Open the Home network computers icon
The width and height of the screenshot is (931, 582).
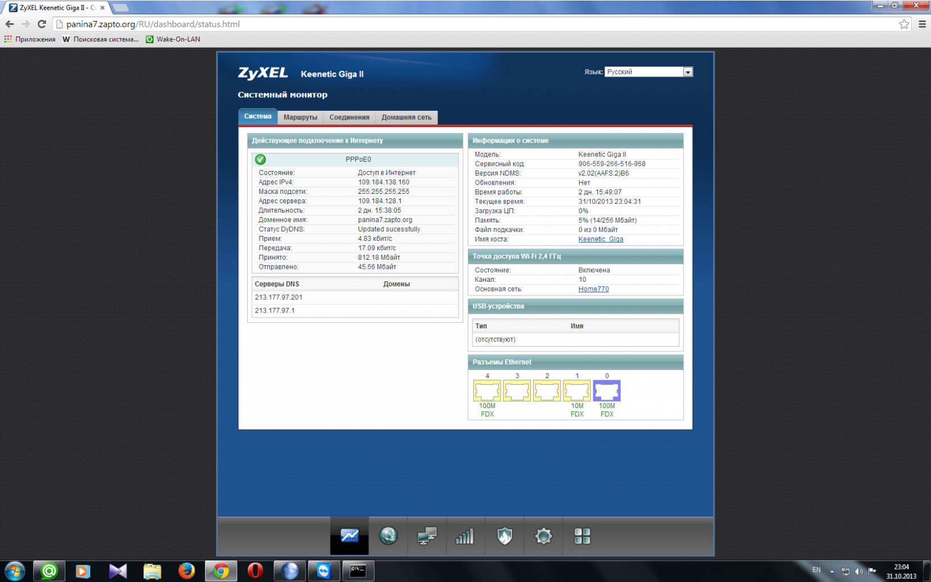427,535
